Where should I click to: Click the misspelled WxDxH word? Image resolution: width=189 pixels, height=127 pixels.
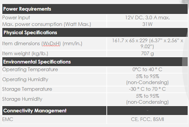[51, 44]
